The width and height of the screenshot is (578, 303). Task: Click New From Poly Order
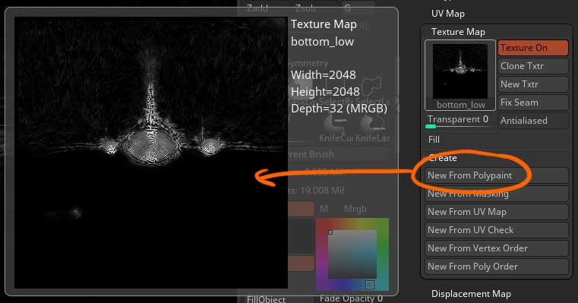(497, 267)
